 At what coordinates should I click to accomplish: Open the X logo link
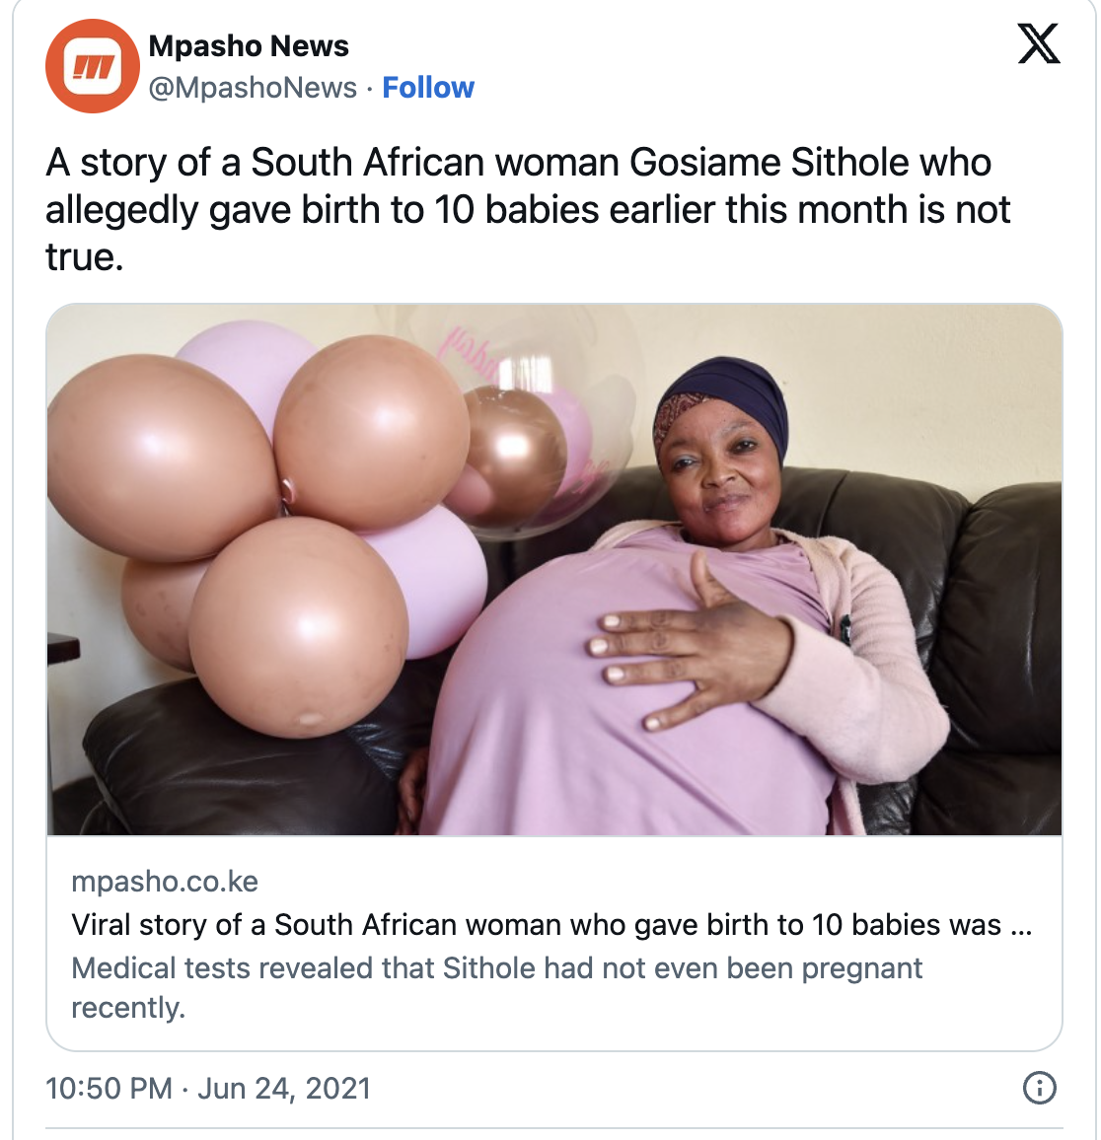coord(1038,44)
